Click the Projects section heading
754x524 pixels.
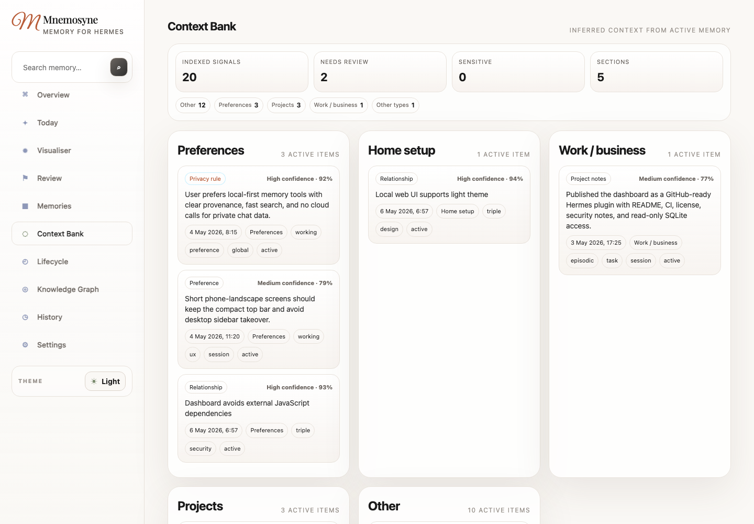click(x=200, y=506)
